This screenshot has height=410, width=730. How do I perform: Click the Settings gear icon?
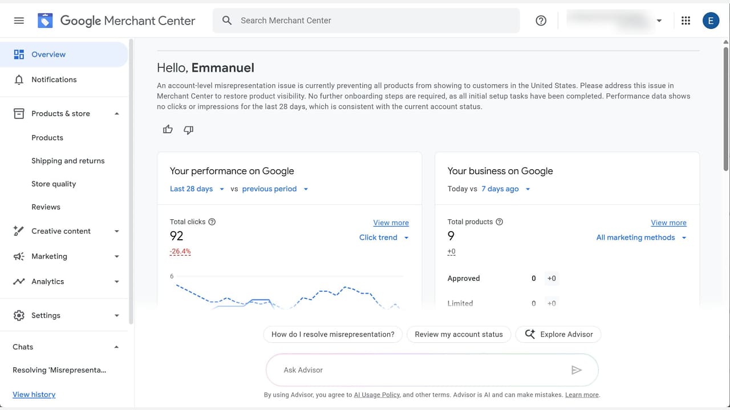19,315
